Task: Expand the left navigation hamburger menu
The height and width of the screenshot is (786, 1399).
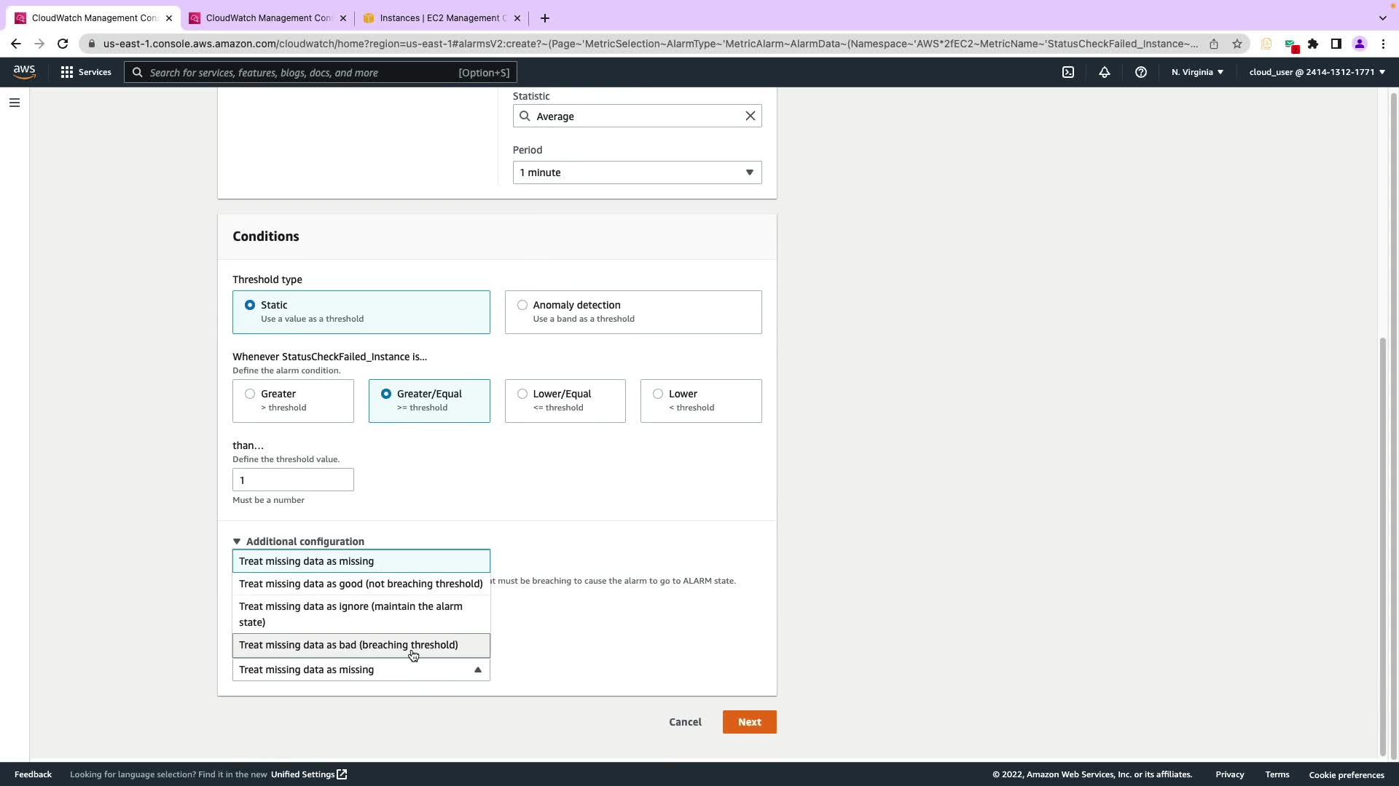Action: 14,103
